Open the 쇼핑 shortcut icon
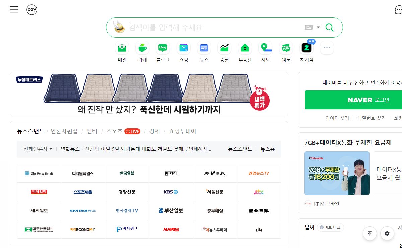402x248 pixels. point(184,48)
